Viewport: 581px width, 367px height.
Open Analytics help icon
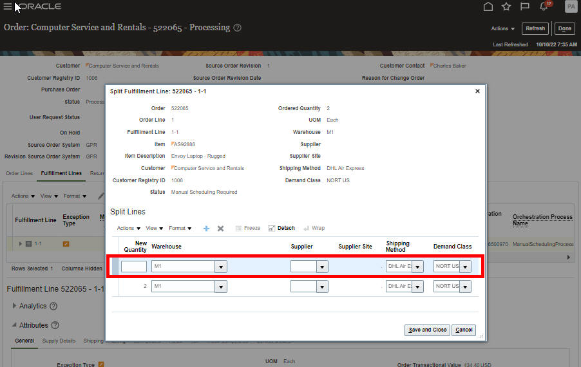tap(53, 306)
